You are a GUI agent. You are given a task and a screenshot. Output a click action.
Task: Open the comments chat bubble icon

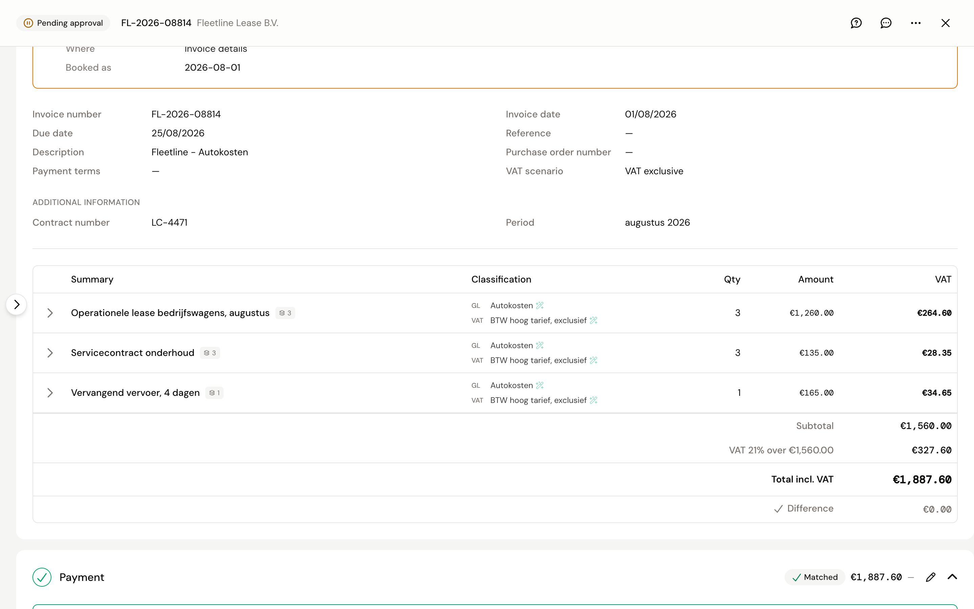(x=886, y=23)
